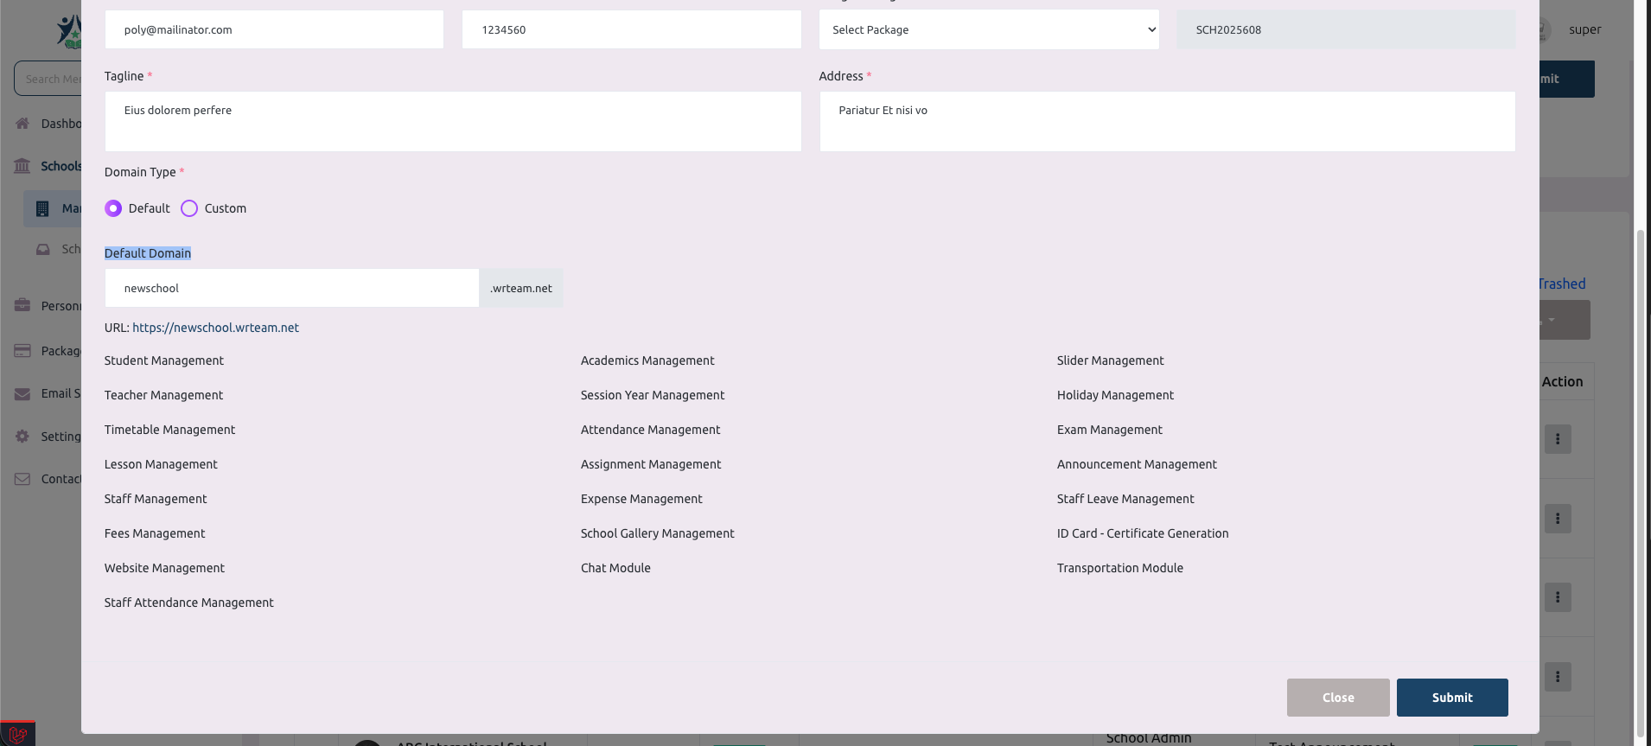1651x746 pixels.
Task: Click the phone field showing 1234560
Action: click(632, 29)
